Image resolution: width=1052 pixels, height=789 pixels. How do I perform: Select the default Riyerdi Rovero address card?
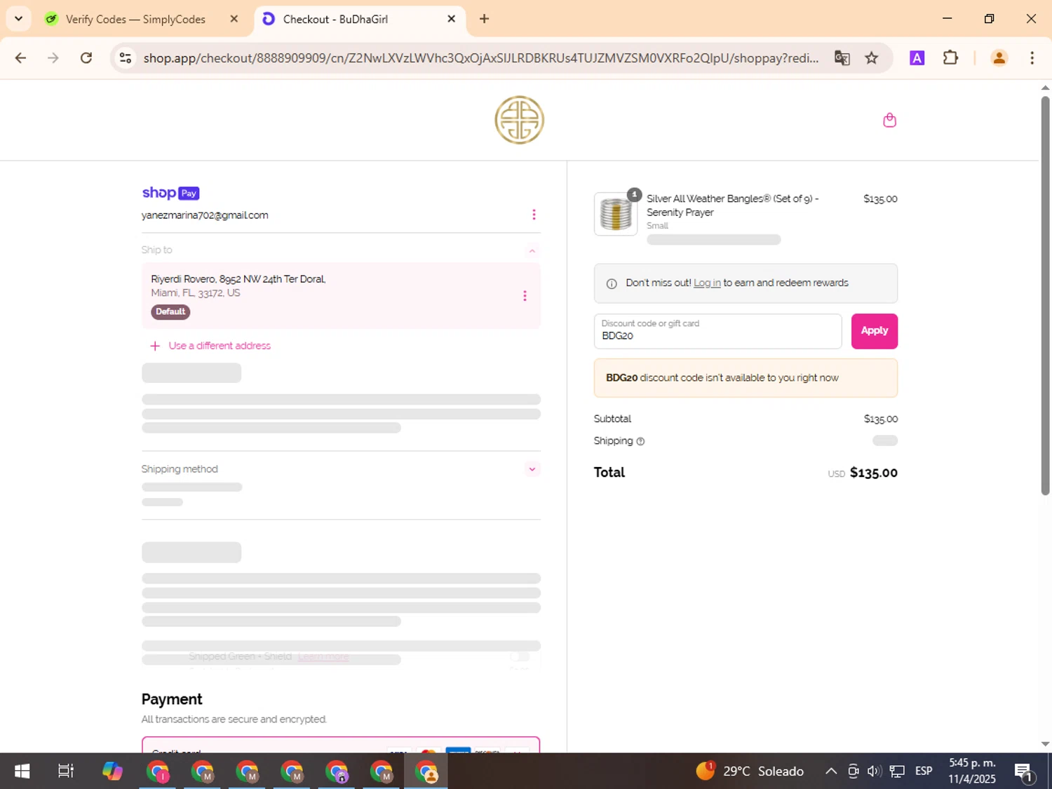tap(341, 296)
